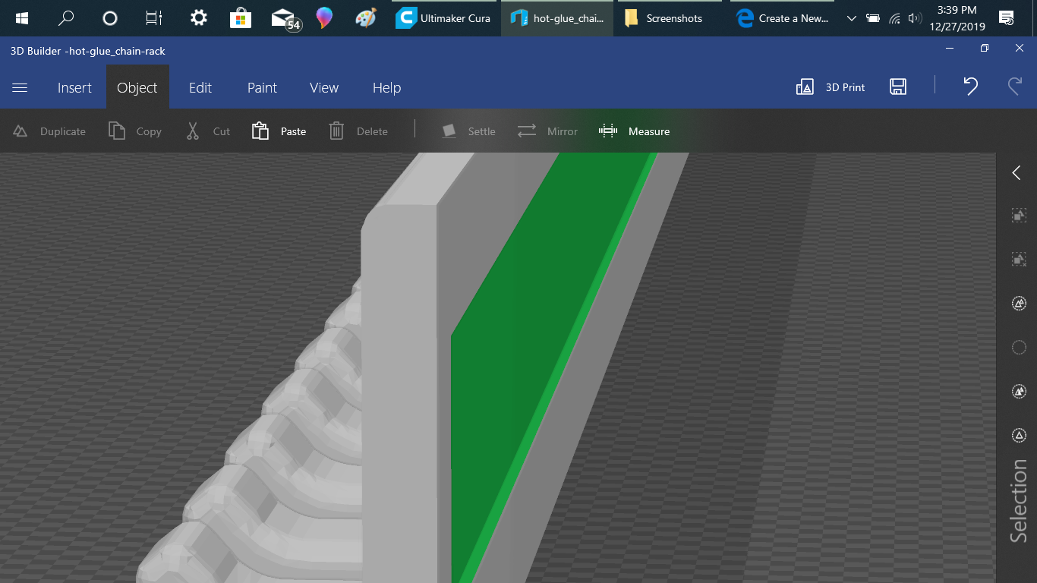Screen dimensions: 1037x583
Task: Paste the clipboard object
Action: pos(279,131)
